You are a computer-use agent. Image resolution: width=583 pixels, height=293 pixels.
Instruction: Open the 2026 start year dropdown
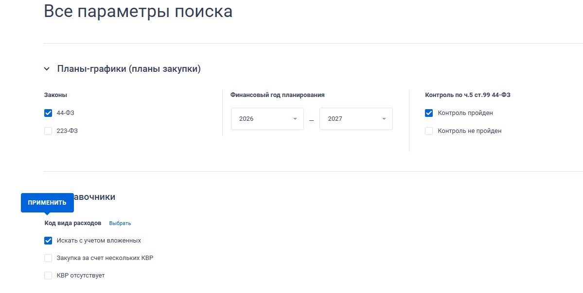[x=267, y=119]
